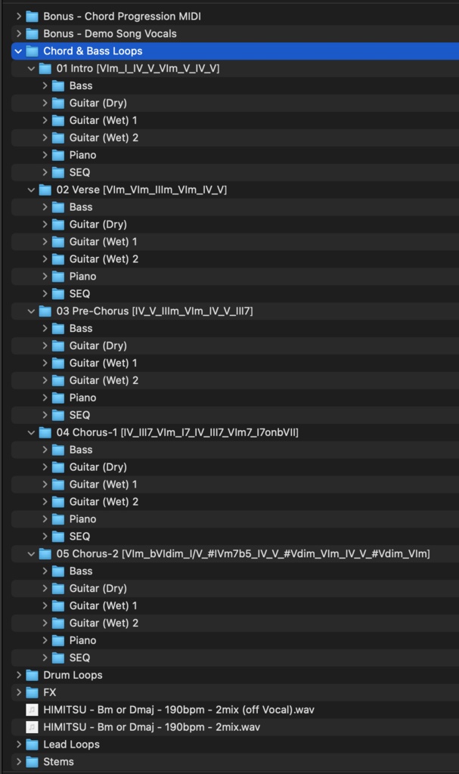Screen dimensions: 459x774
Task: Select Guitar (Wet) 1 row under 03 Pre-Chorus
Action: 235,363
